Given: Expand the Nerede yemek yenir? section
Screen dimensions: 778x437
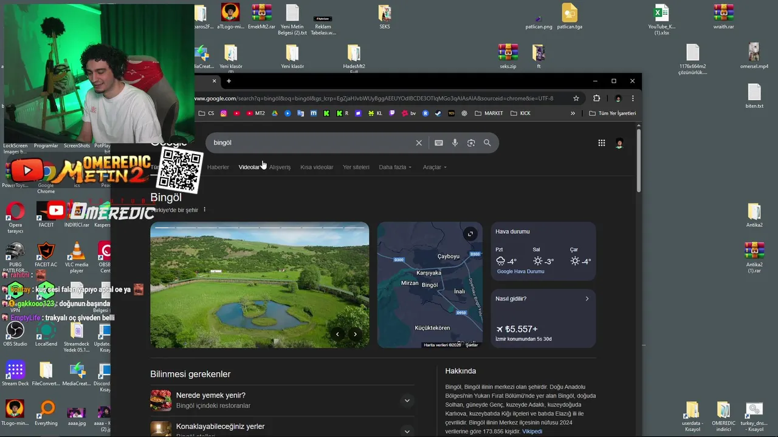Looking at the screenshot, I should click(x=407, y=401).
